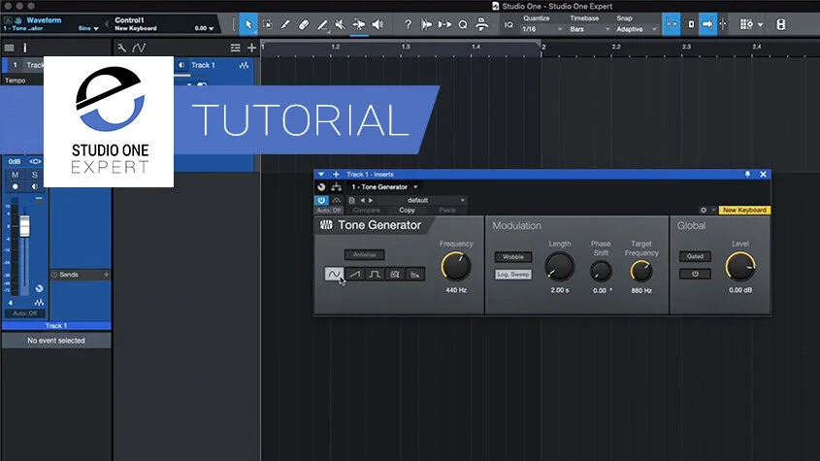Expand the Waveform Sine dropdown
Image resolution: width=820 pixels, height=461 pixels.
pyautogui.click(x=88, y=28)
